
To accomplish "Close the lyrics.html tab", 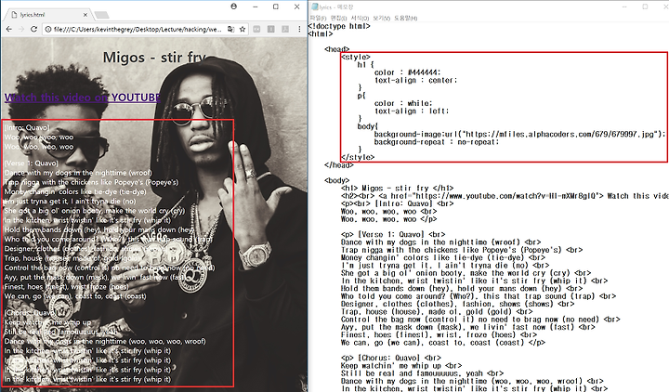I will coord(85,15).
